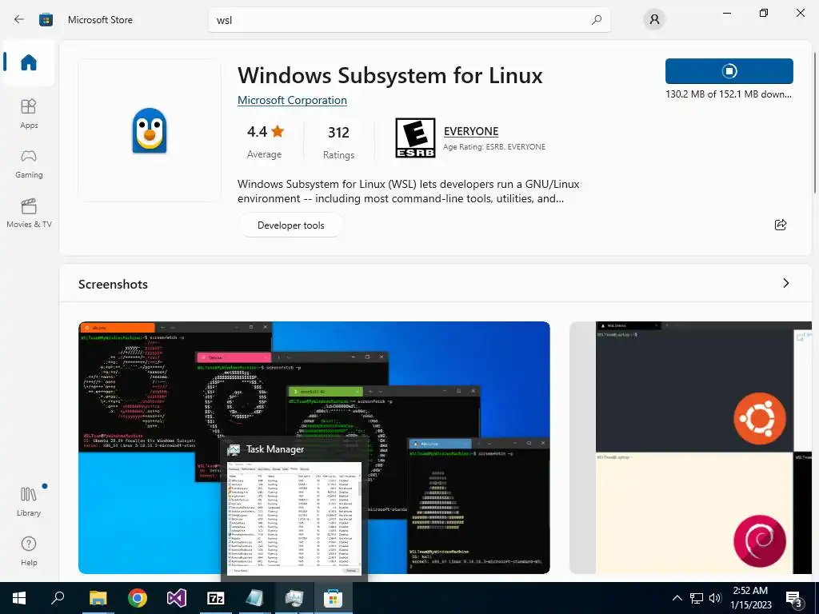This screenshot has width=819, height=614.
Task: Open the first terminal screenshot thumbnail
Action: 314,448
